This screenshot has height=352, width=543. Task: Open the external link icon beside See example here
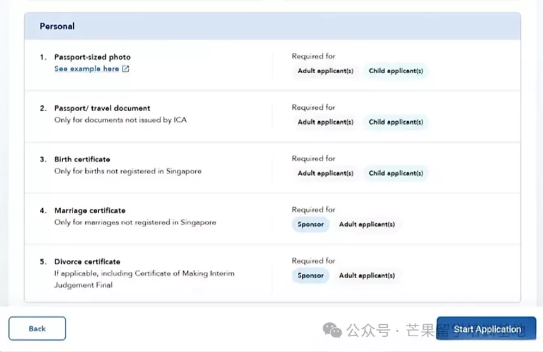126,69
